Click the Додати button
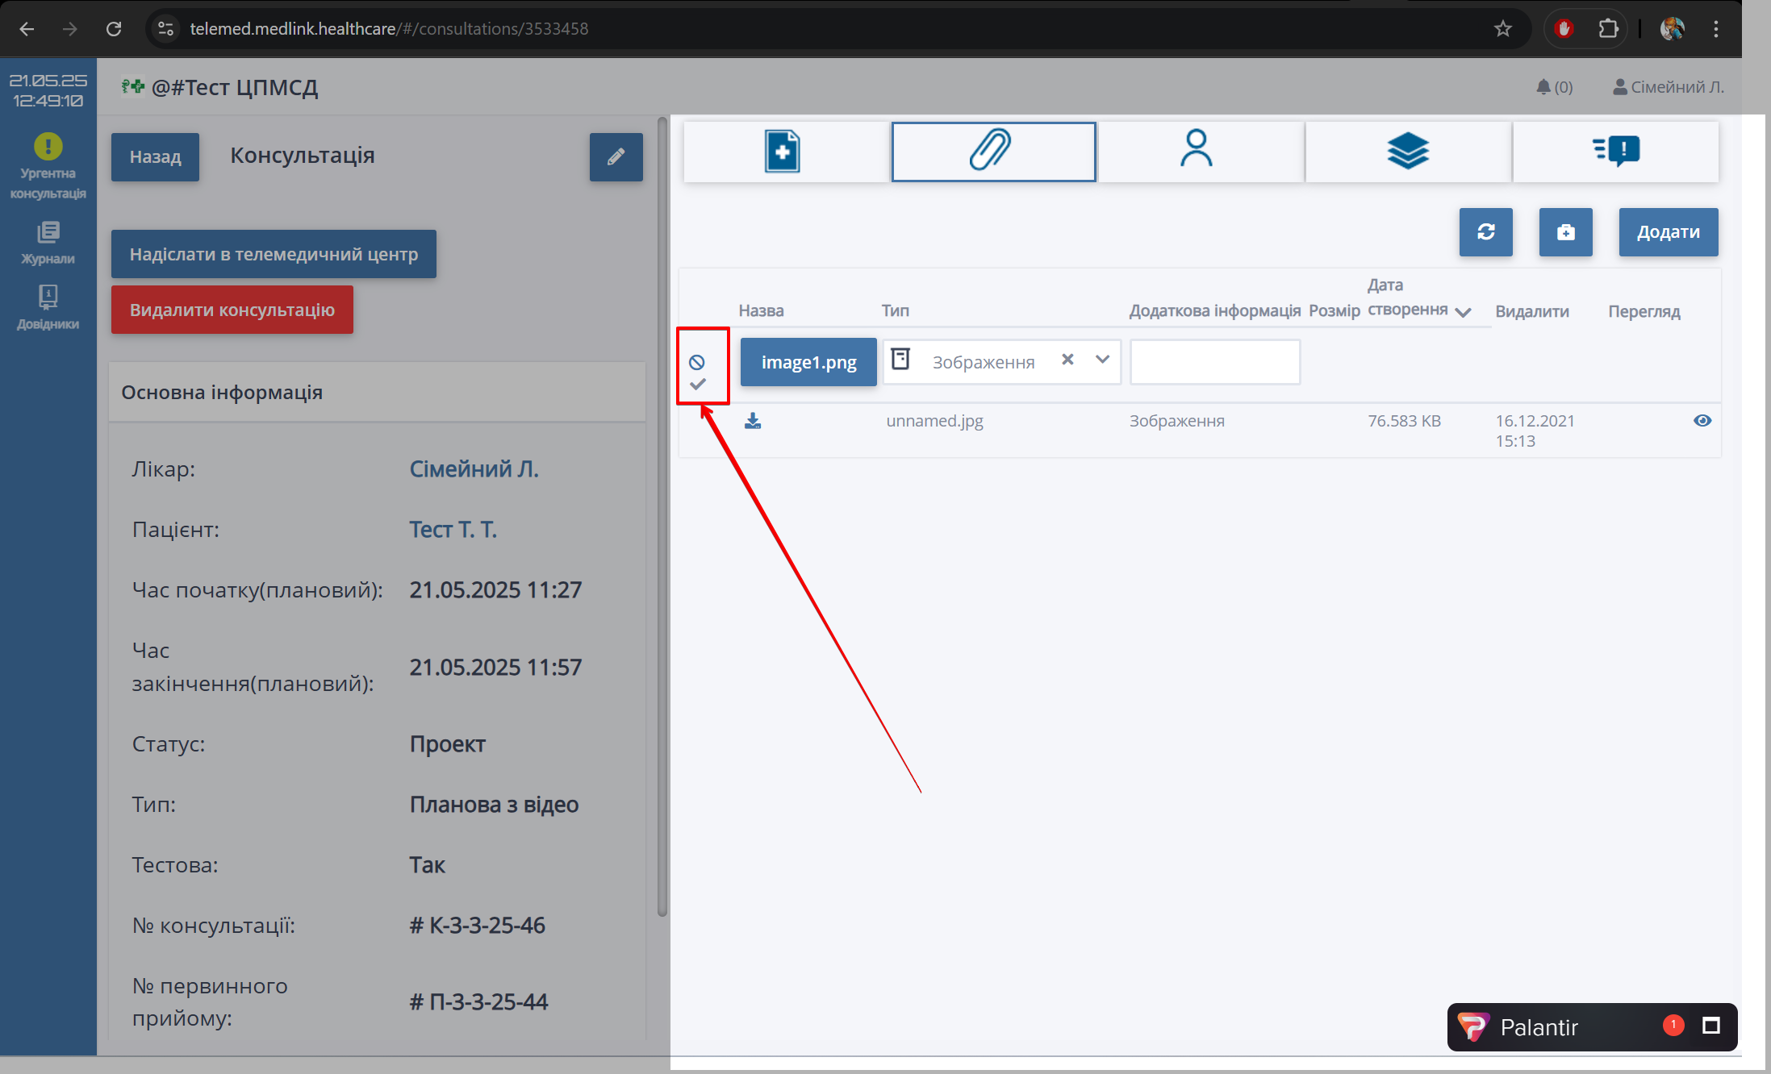Screen dimensions: 1771x1074 1668,232
